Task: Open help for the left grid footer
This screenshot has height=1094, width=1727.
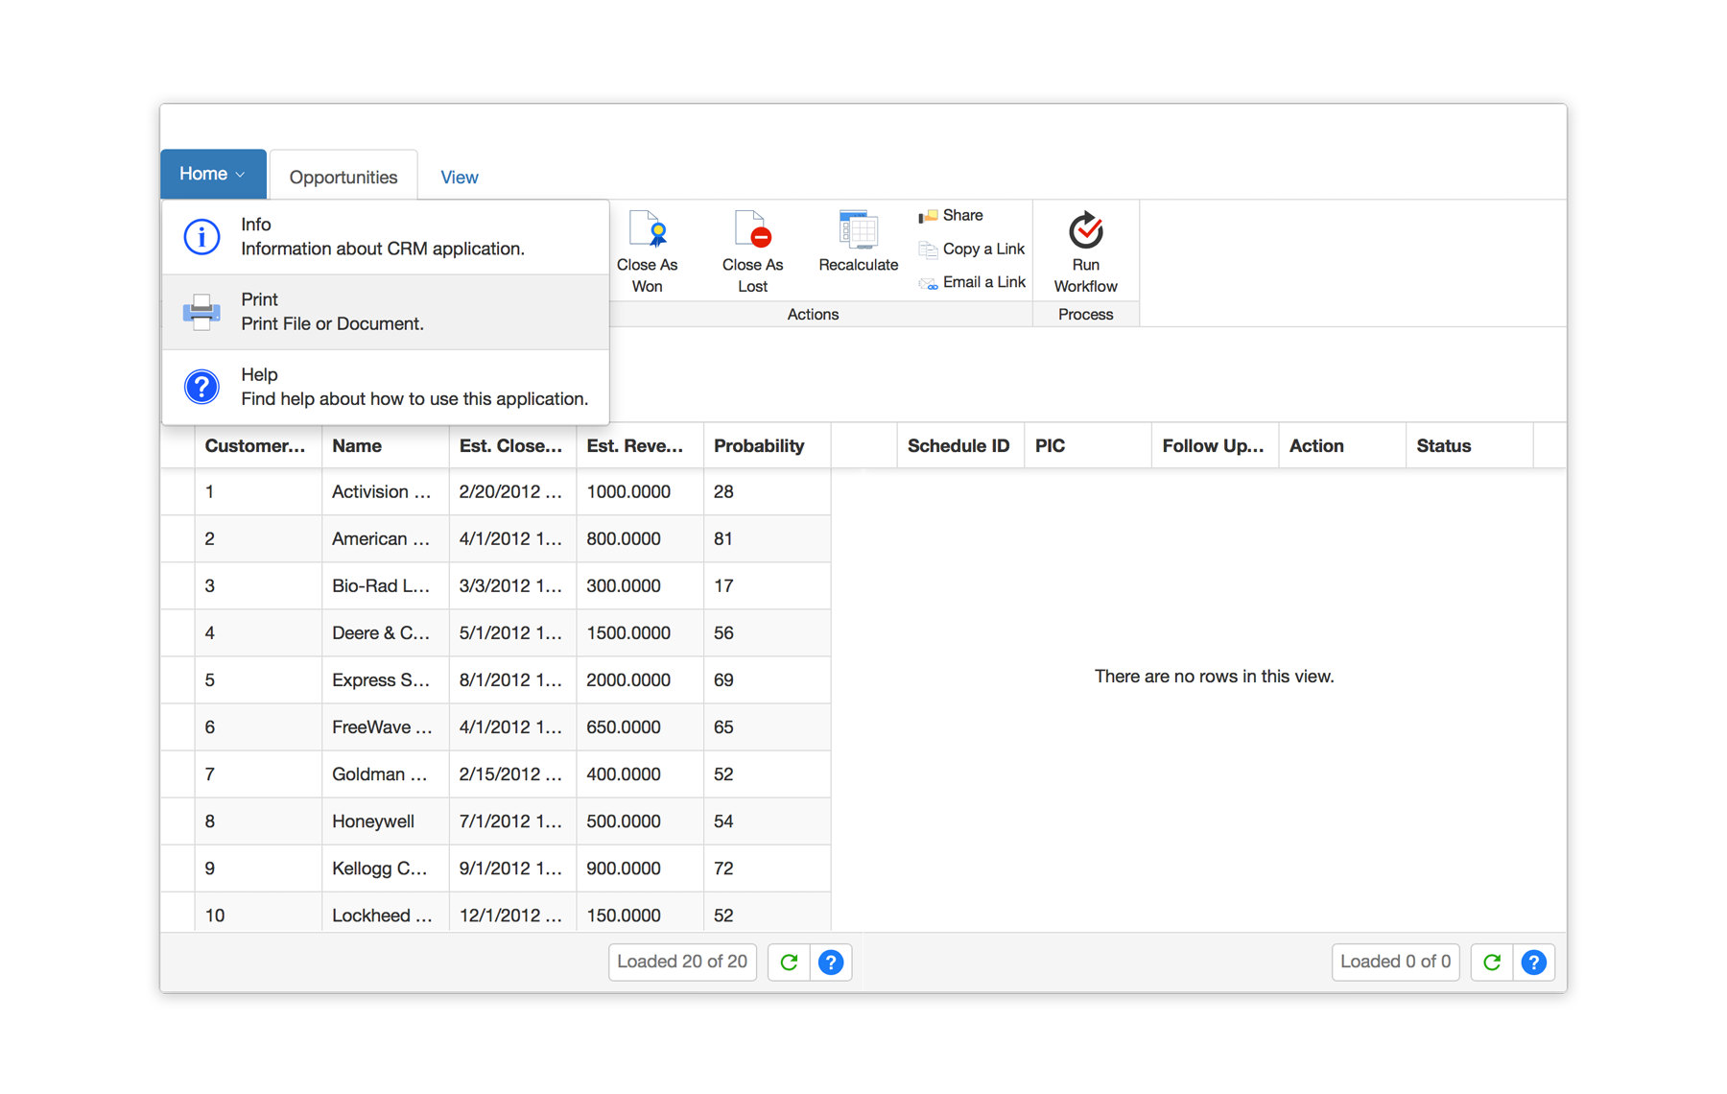Action: click(x=831, y=962)
